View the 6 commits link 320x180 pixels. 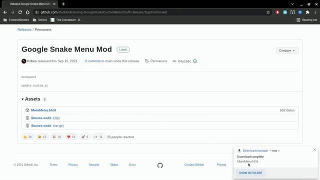93,61
